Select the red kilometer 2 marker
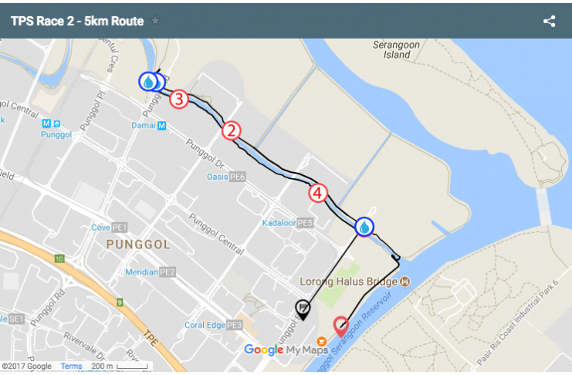572x375 pixels. 232,130
